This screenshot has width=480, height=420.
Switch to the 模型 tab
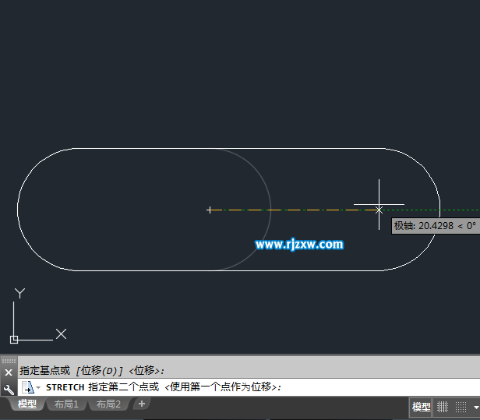click(x=27, y=404)
